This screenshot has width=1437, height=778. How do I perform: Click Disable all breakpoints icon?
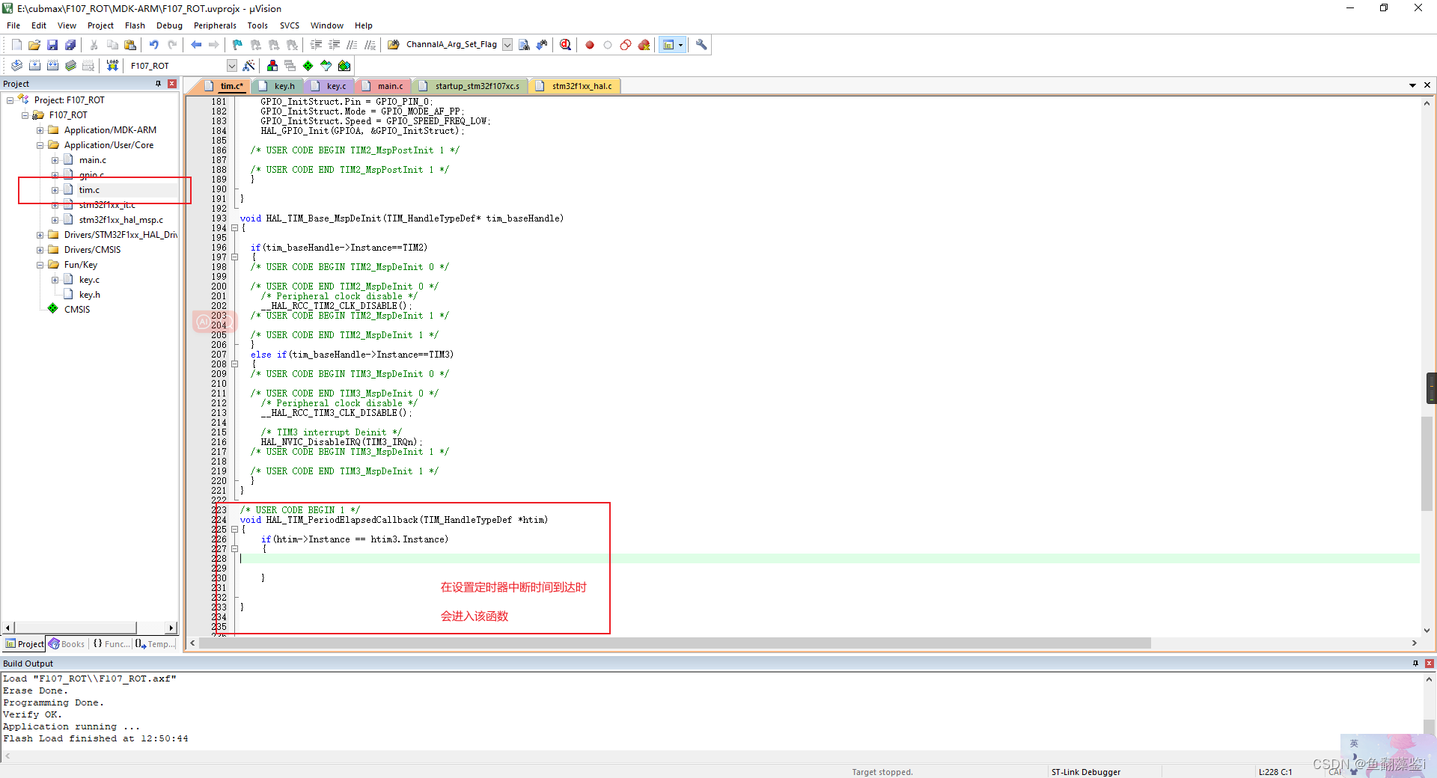tap(626, 45)
